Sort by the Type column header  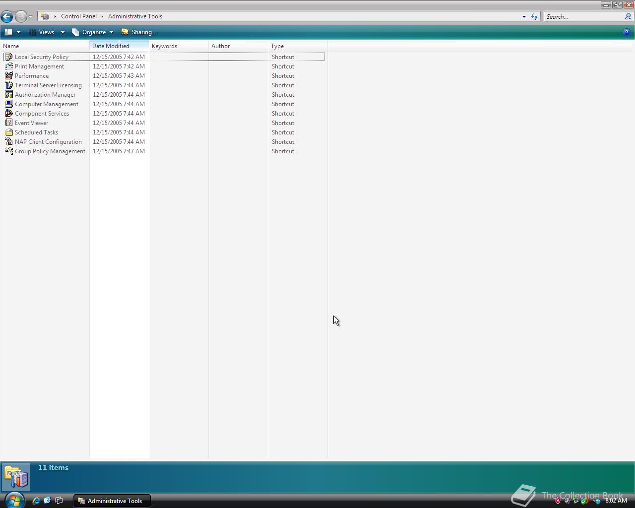coord(298,46)
